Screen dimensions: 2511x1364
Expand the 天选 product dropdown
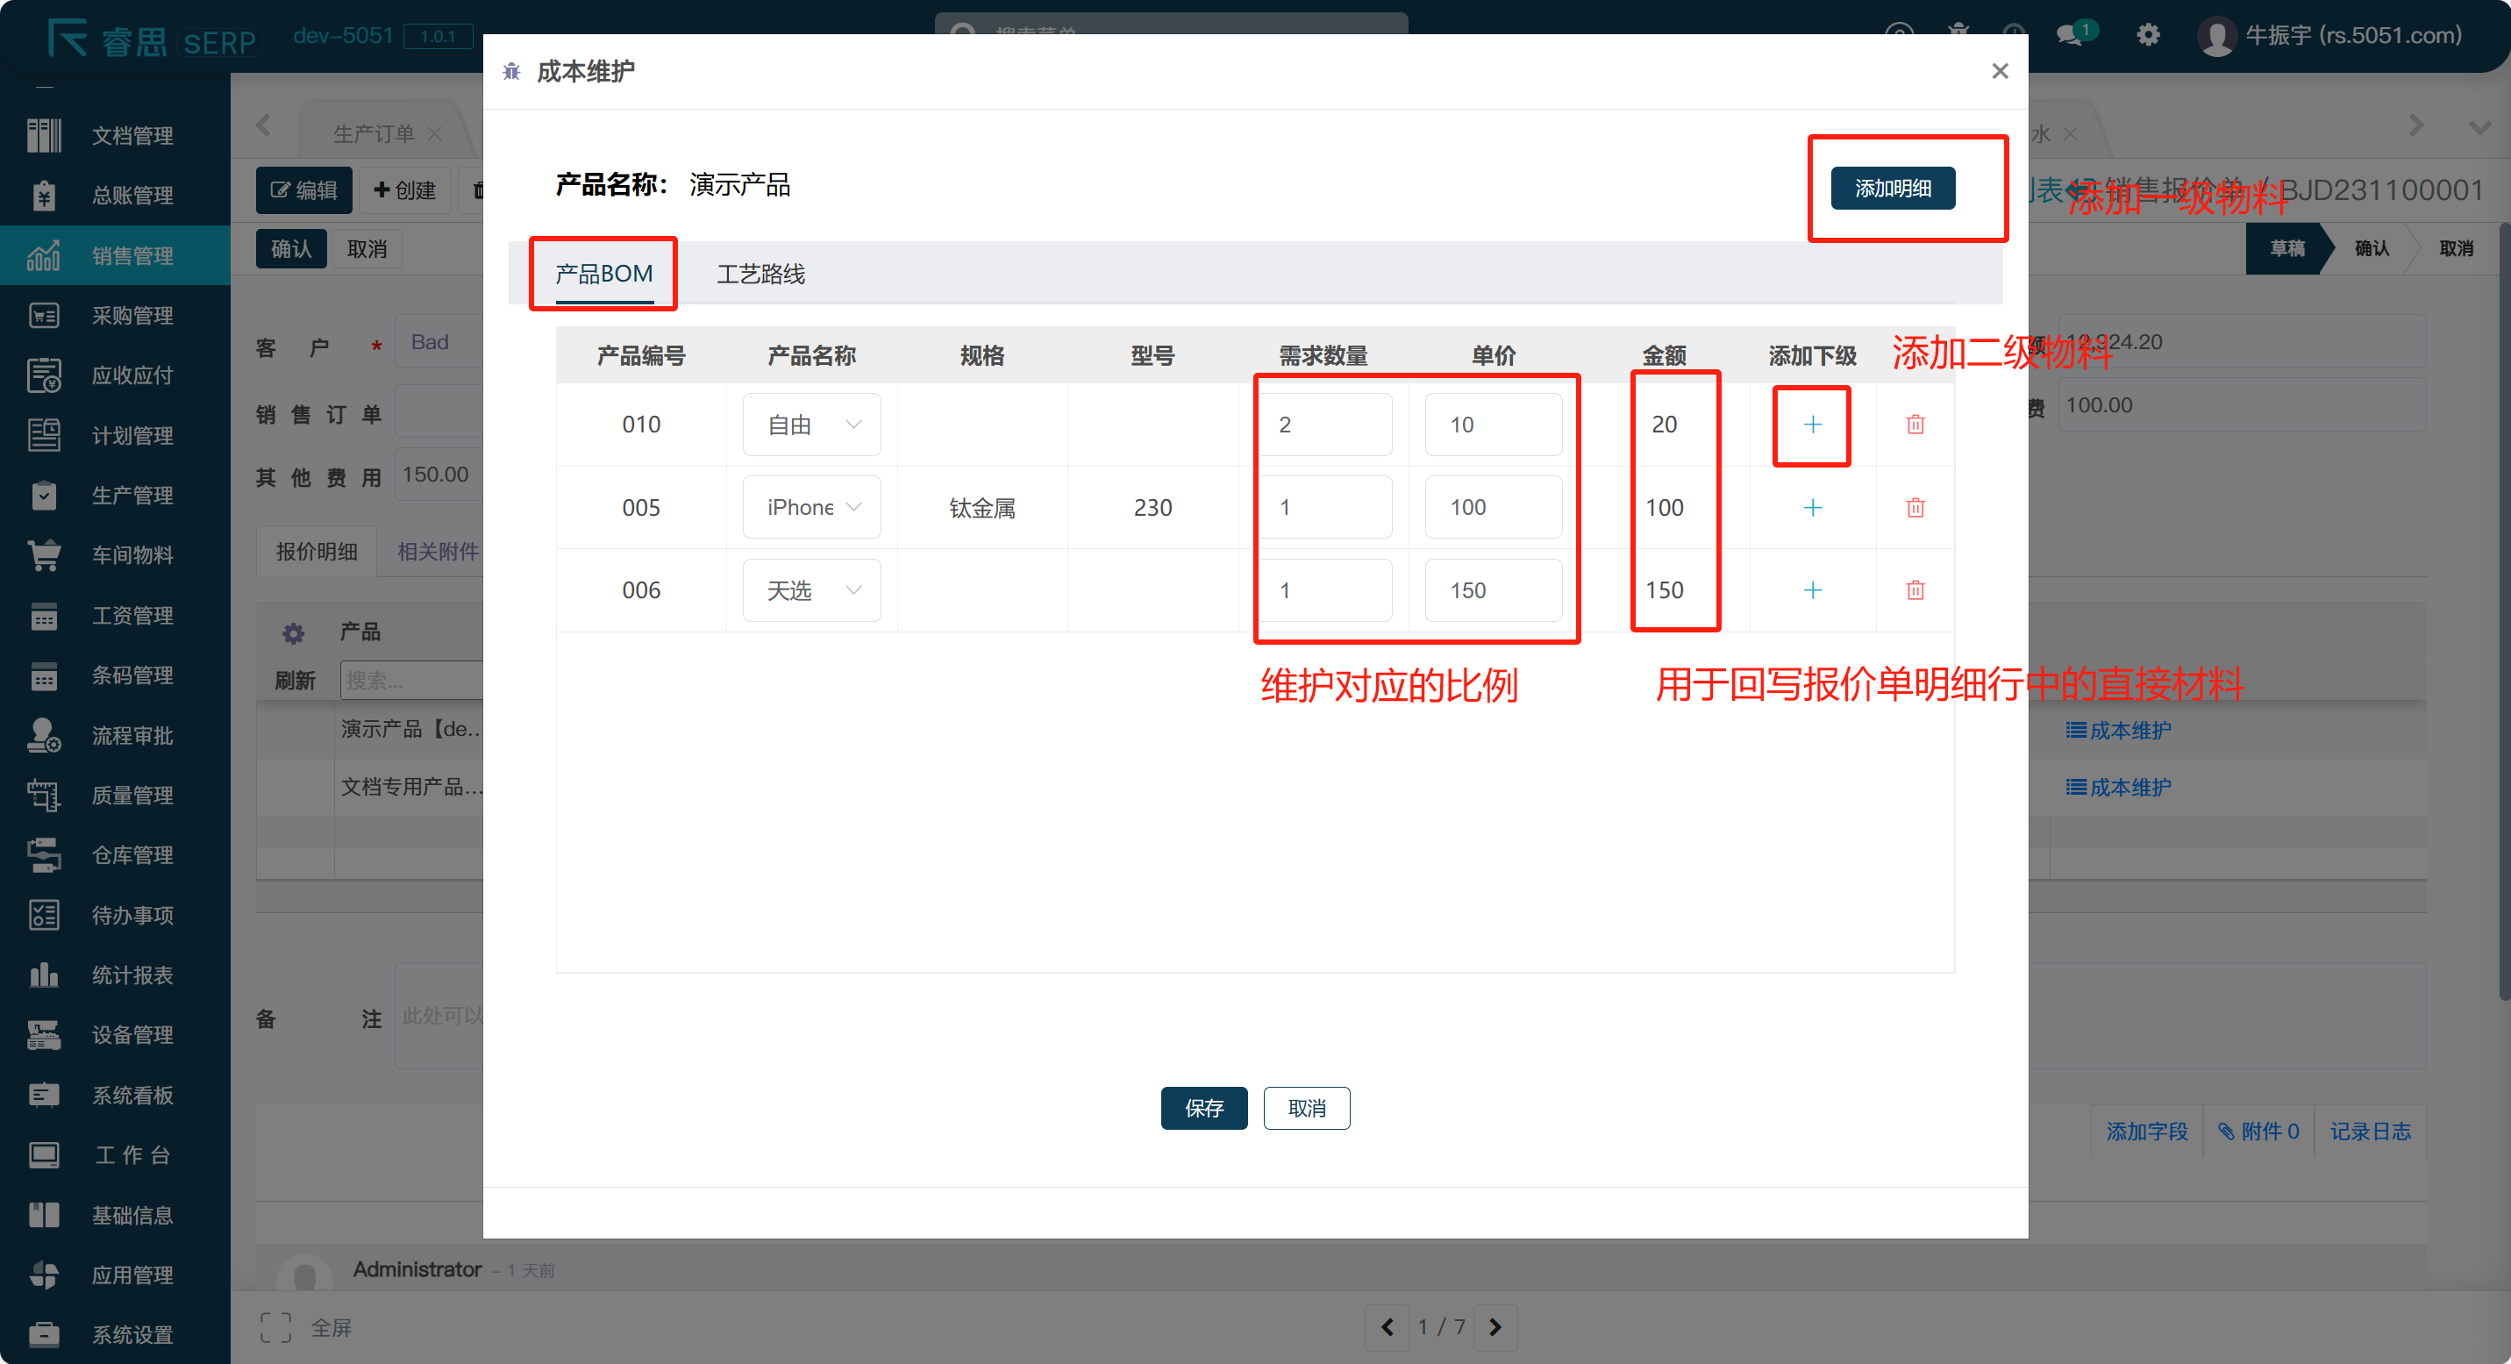811,589
